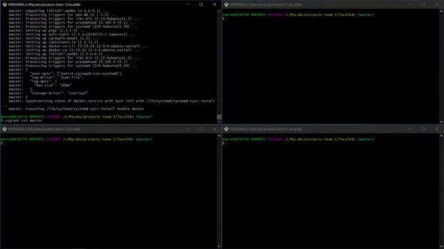Click the scrollbar thumb in top-left terminal
The height and width of the screenshot is (249, 444).
coord(219,117)
